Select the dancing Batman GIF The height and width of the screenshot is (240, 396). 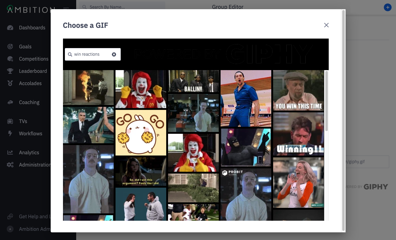coord(246,147)
